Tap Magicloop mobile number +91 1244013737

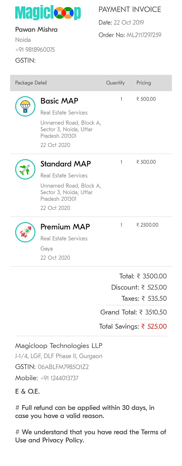pos(59,378)
